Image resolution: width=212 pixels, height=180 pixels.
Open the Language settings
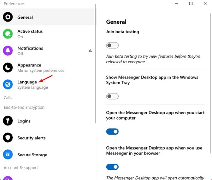click(x=47, y=84)
